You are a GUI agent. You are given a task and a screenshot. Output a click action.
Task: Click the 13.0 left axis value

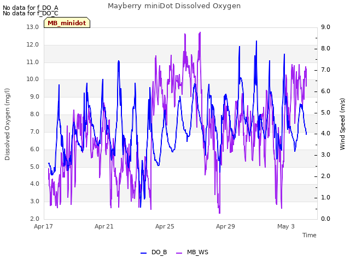(33, 27)
